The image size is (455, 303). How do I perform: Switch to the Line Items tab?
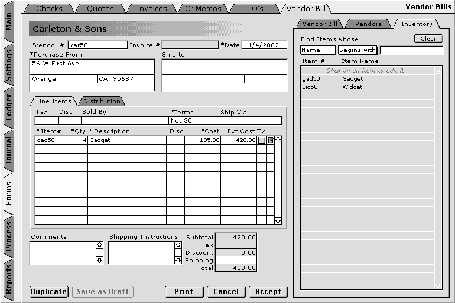(54, 101)
